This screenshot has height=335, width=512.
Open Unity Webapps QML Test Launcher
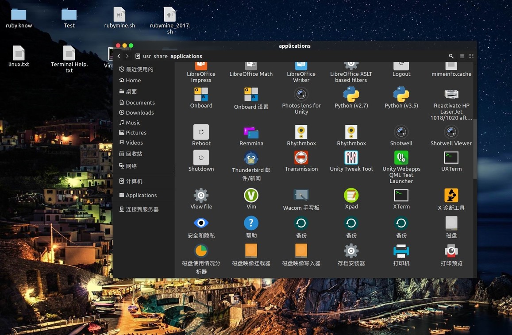(x=401, y=158)
